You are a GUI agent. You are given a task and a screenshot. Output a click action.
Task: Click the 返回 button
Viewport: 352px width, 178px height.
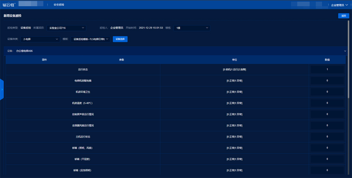coord(344,16)
